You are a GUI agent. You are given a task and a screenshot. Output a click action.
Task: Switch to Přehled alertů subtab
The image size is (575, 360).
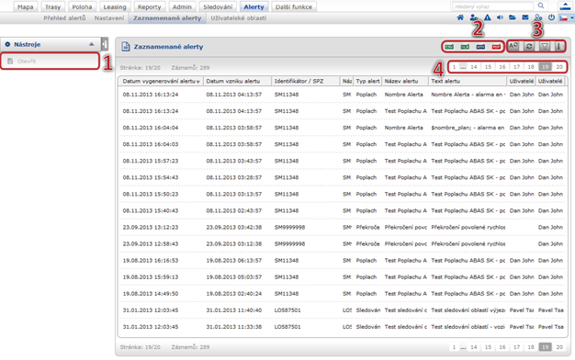pos(64,18)
